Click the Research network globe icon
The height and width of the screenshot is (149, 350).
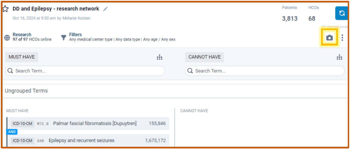(7, 38)
